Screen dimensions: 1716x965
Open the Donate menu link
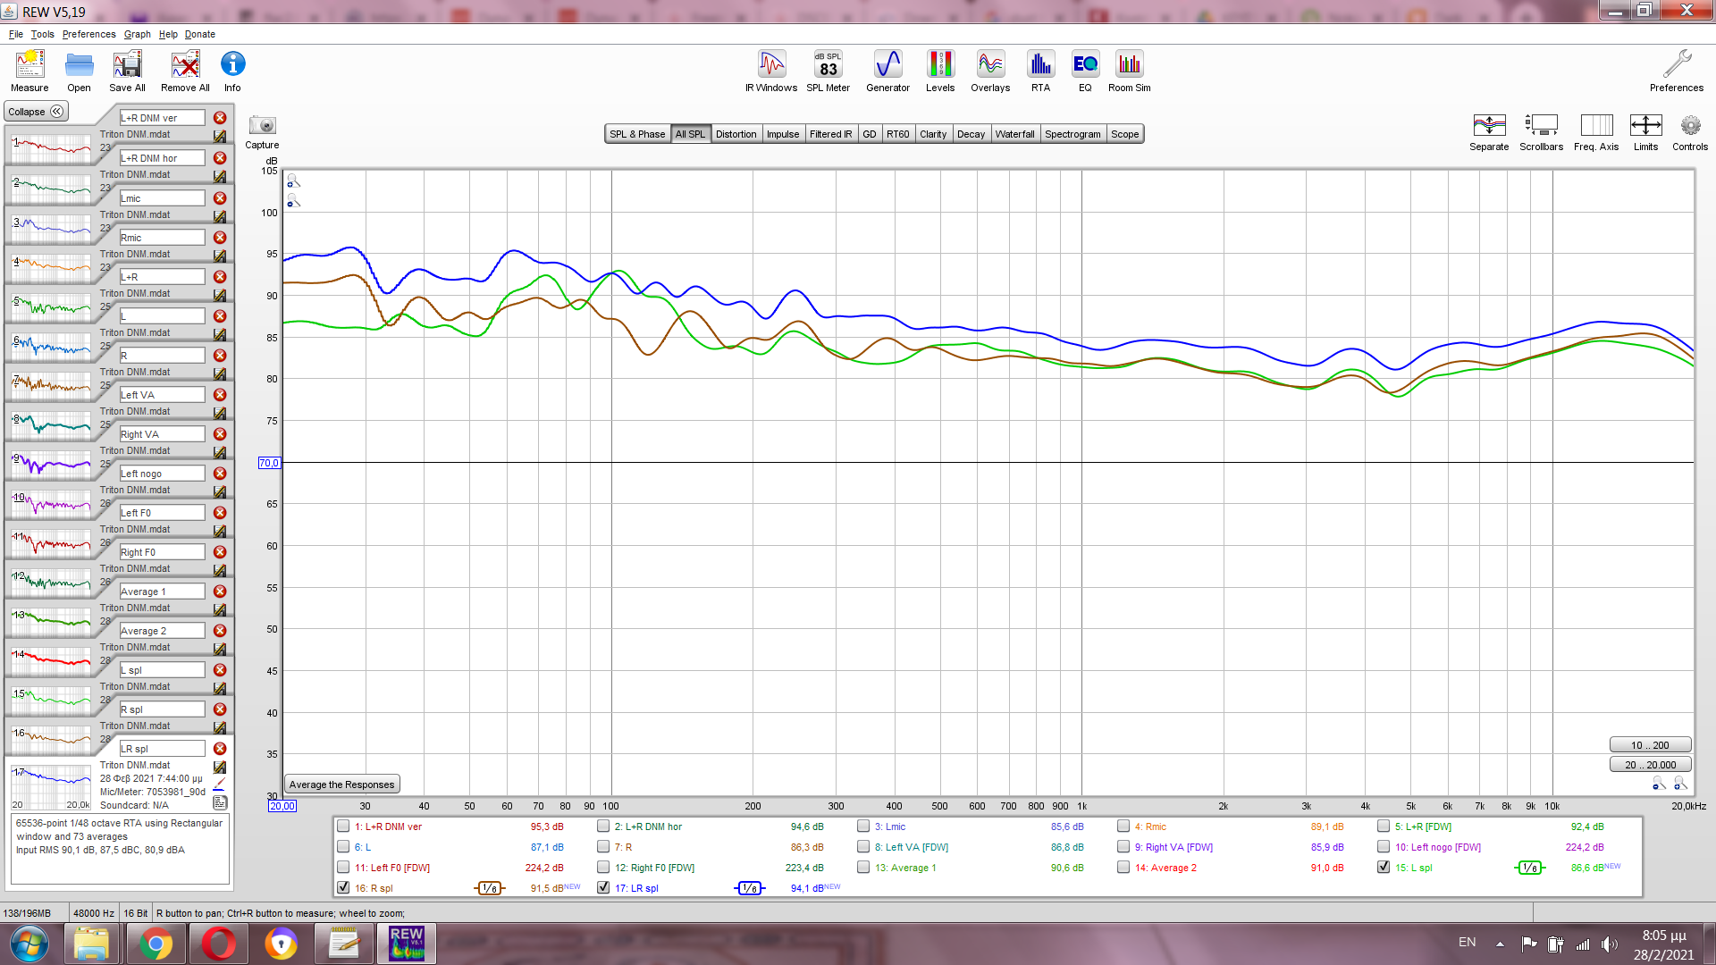click(200, 34)
